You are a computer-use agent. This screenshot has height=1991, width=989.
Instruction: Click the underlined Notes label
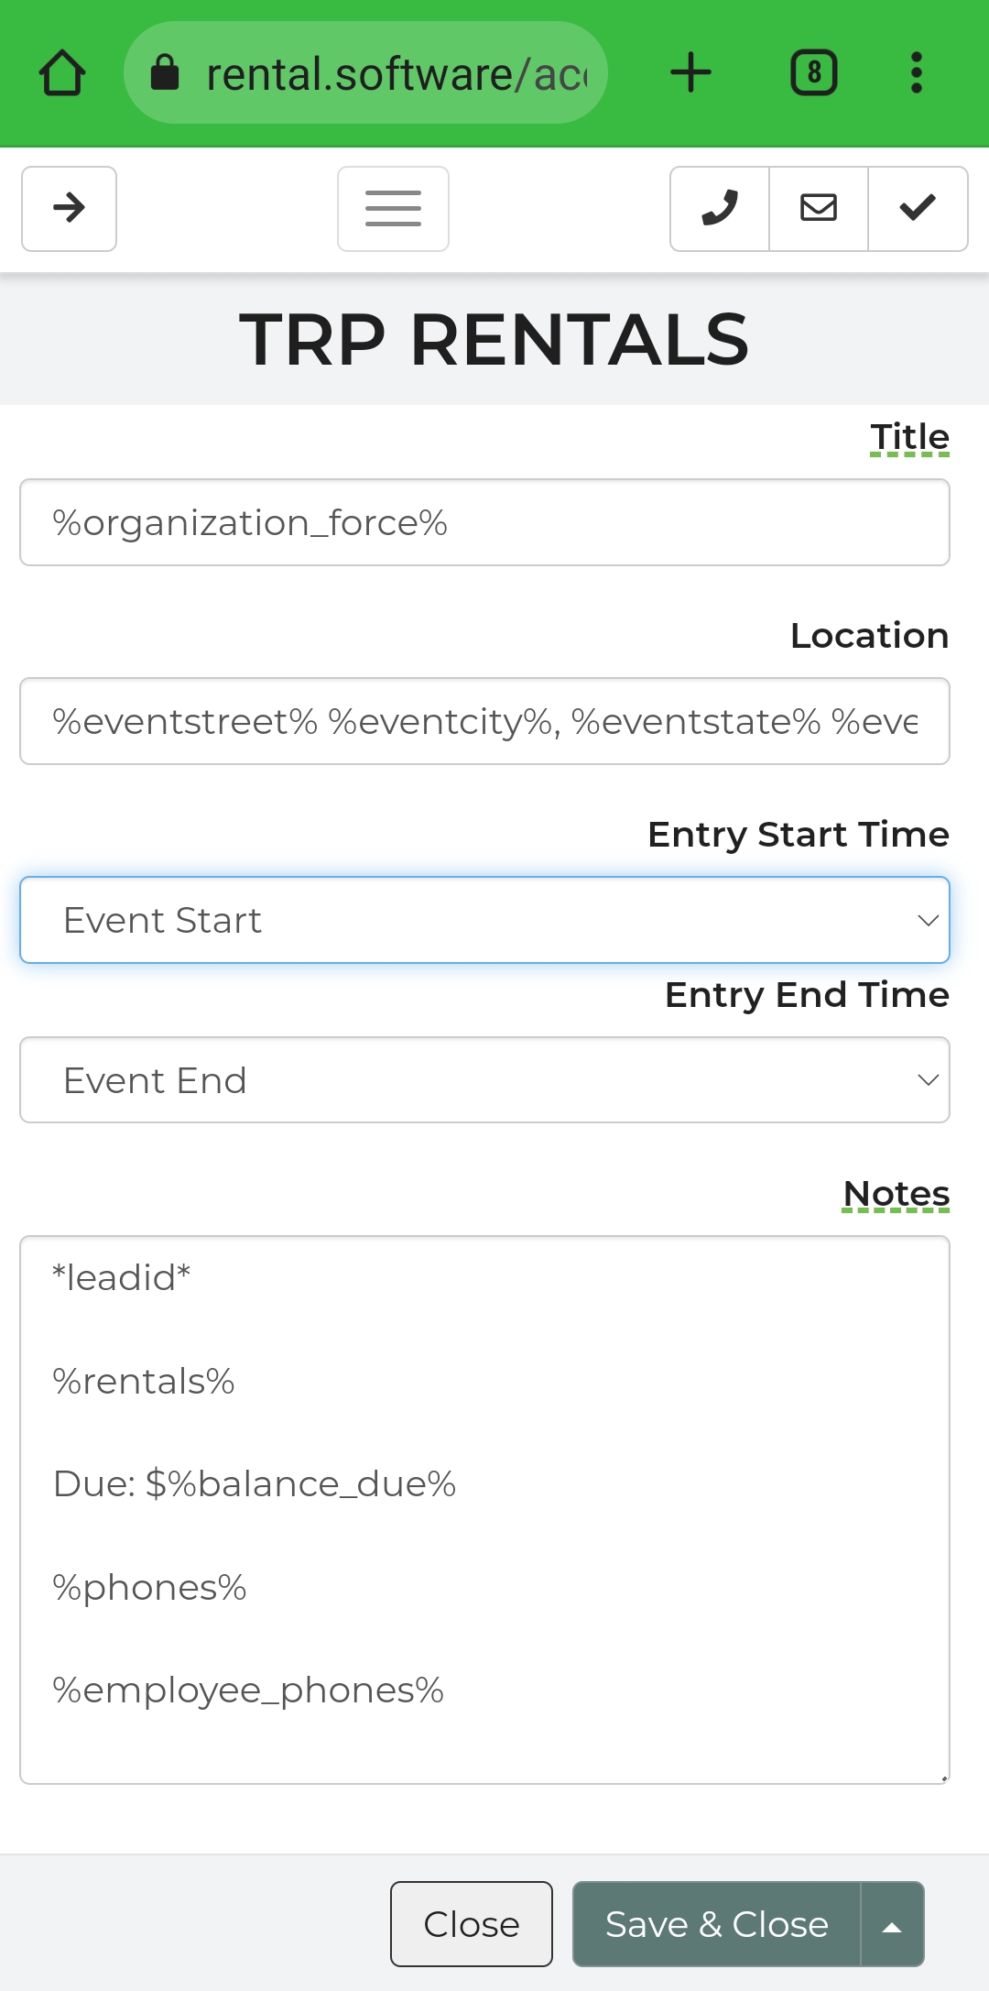pyautogui.click(x=896, y=1194)
